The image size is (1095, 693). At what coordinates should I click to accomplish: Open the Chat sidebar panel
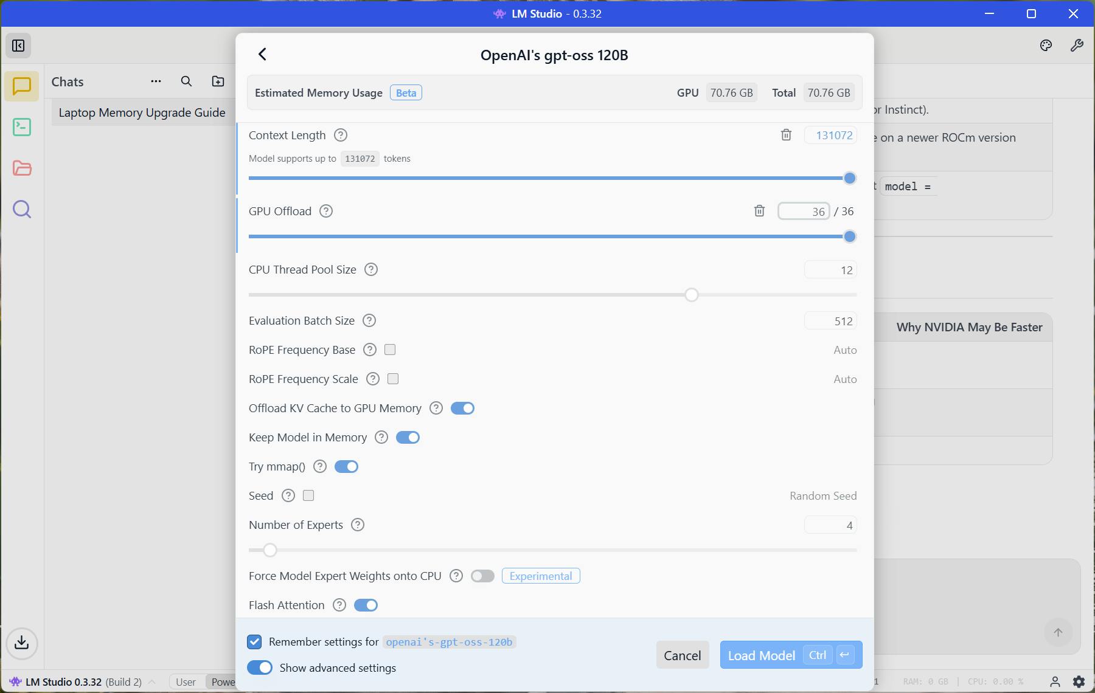click(x=22, y=86)
